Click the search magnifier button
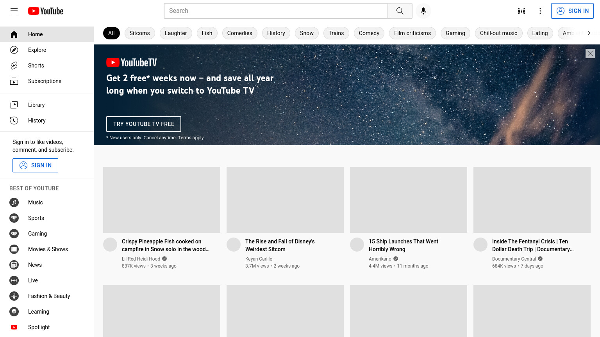The image size is (600, 337). (x=400, y=11)
